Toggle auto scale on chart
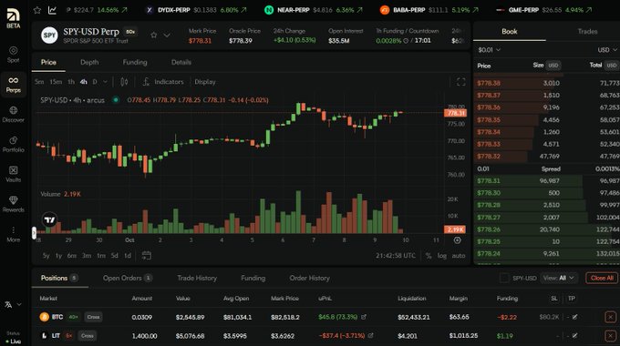This screenshot has height=346, width=620. click(459, 256)
